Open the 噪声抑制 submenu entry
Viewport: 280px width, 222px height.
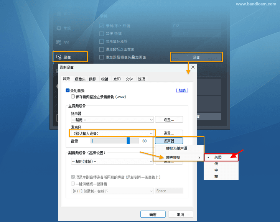179,158
